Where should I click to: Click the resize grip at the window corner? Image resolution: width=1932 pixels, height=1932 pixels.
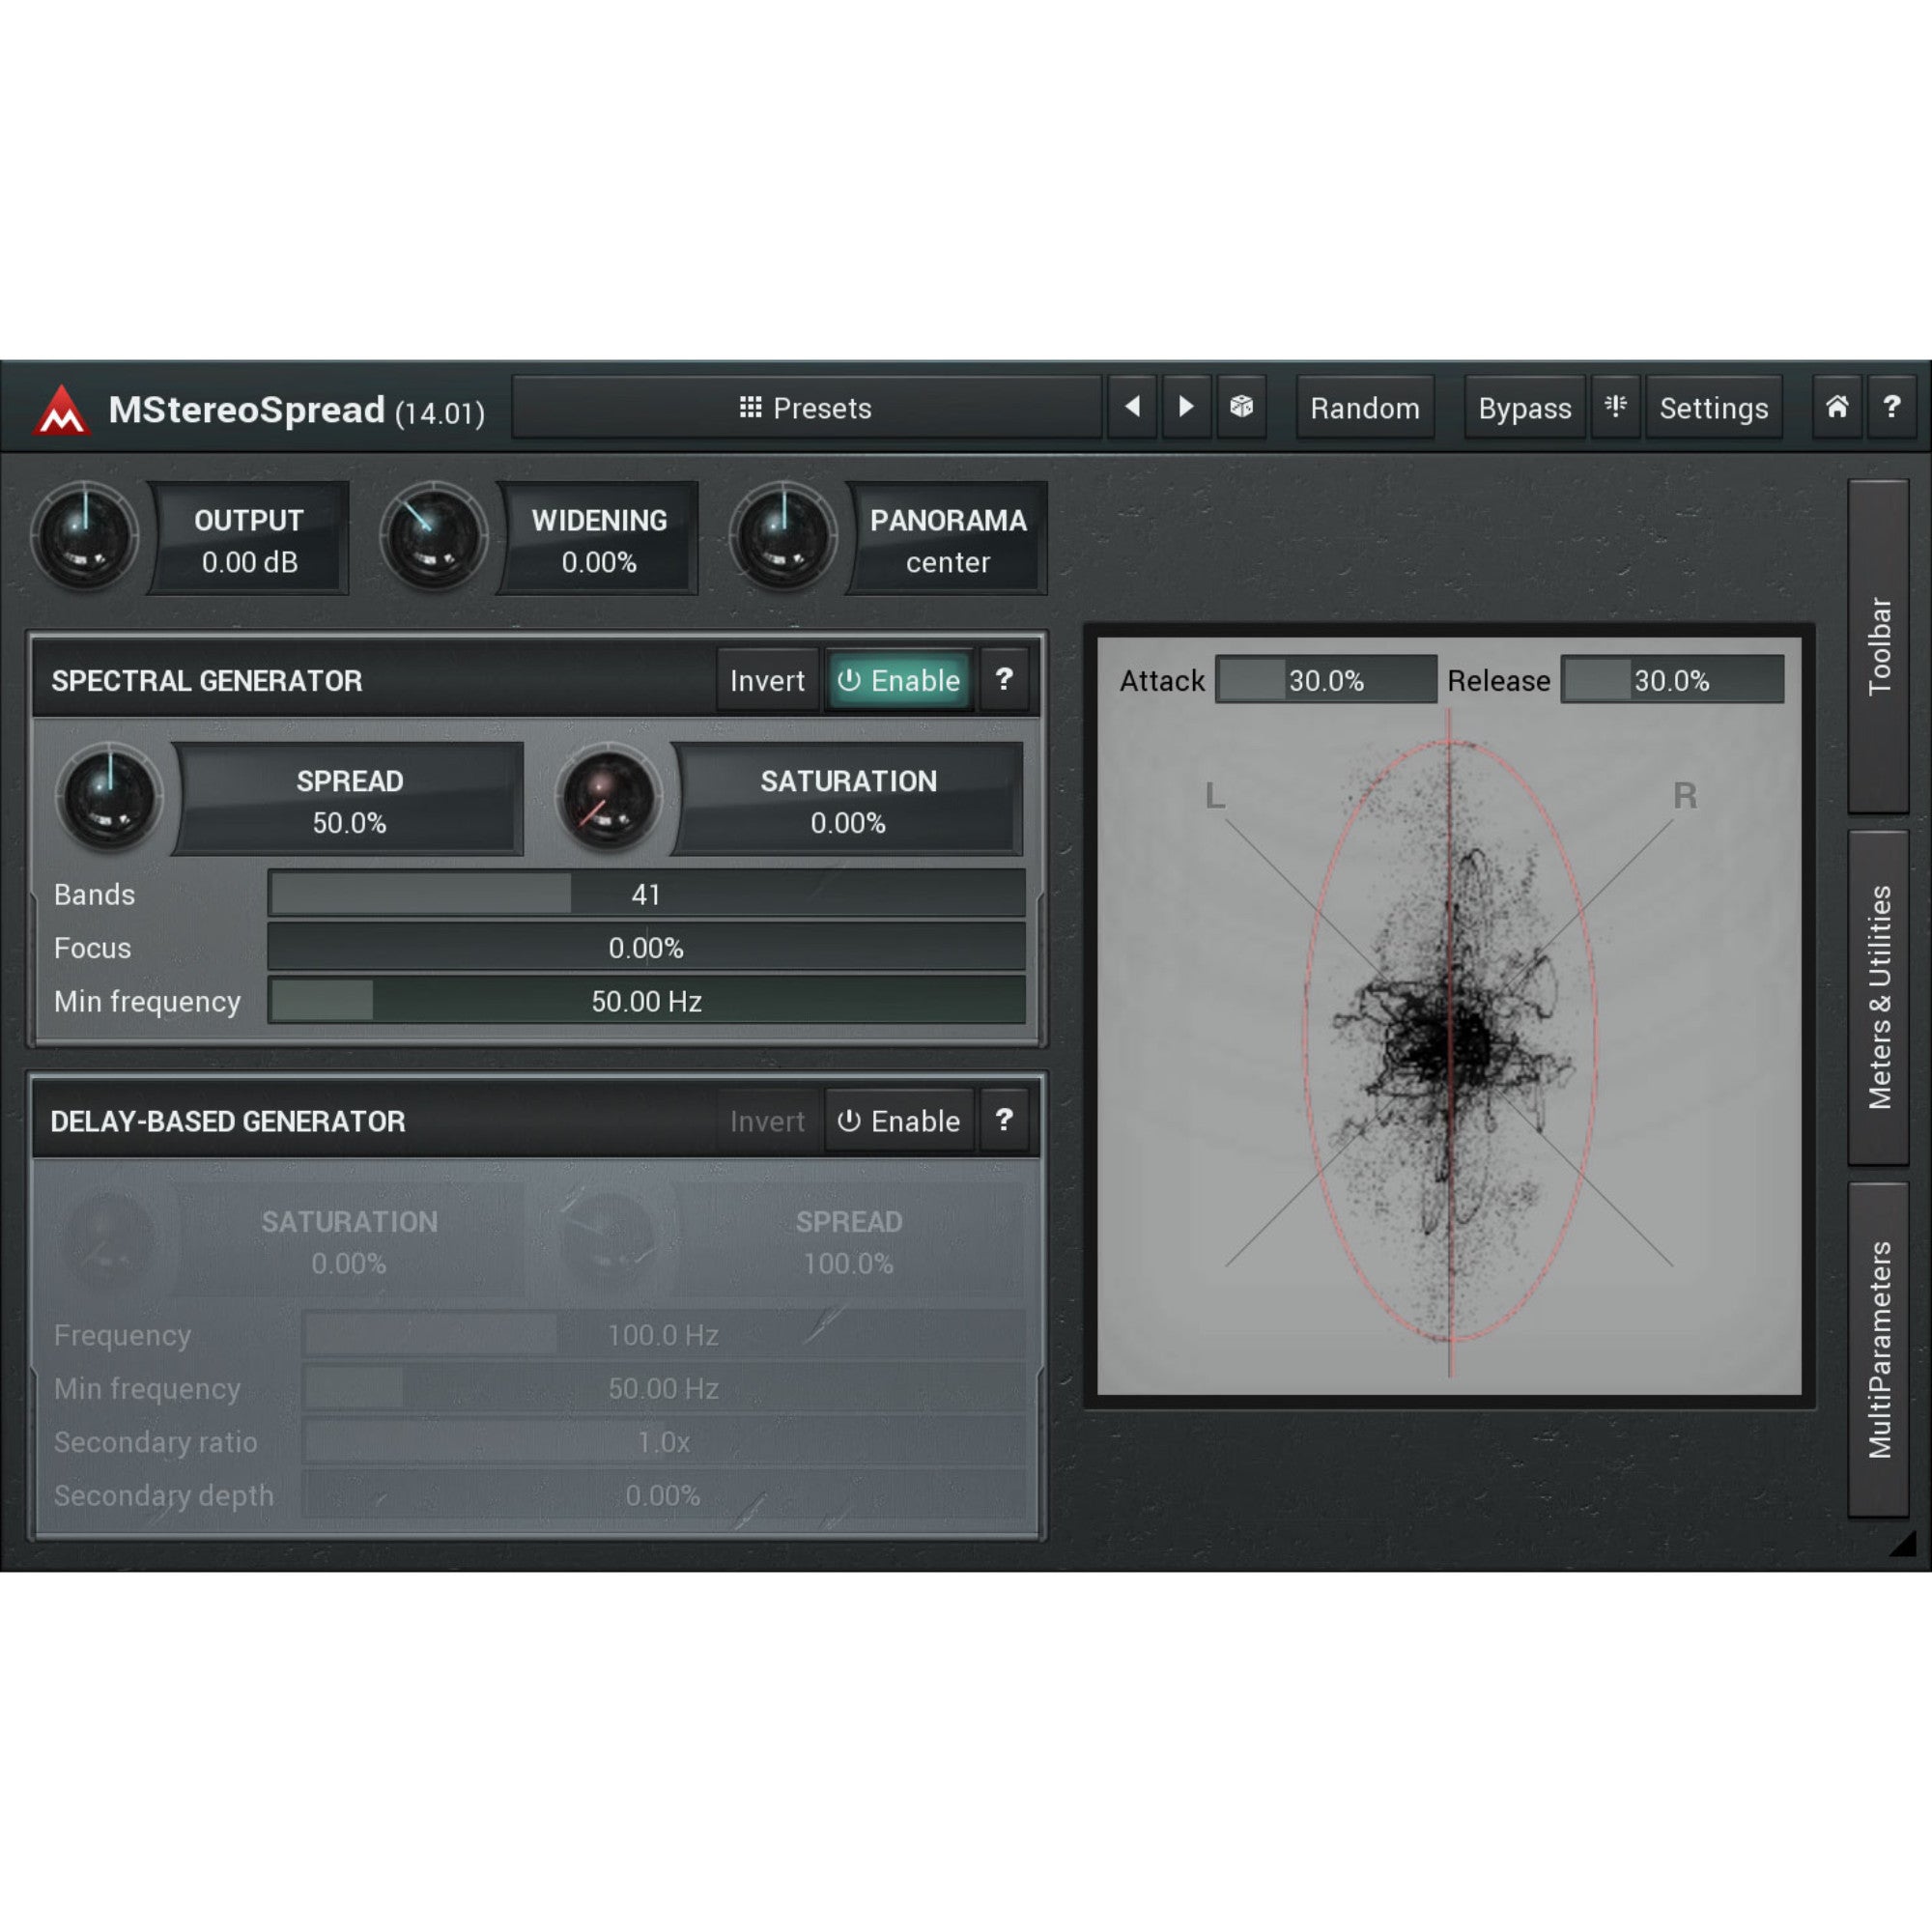[1902, 1543]
